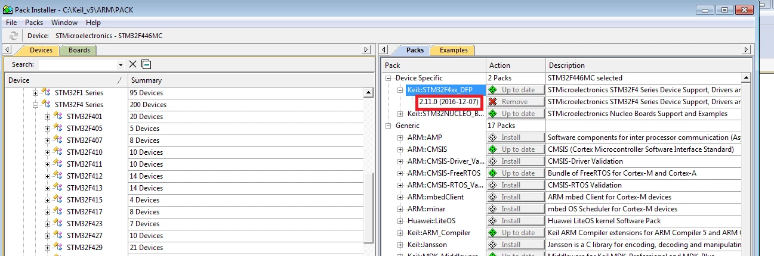Viewport: 774px width, 256px height.
Task: Collapse the Keil::STM32F4xx_DFP pack
Action: pyautogui.click(x=401, y=90)
